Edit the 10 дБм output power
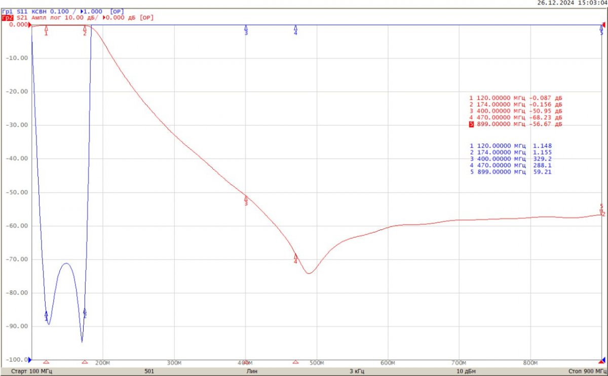This screenshot has height=376, width=608. point(466,371)
